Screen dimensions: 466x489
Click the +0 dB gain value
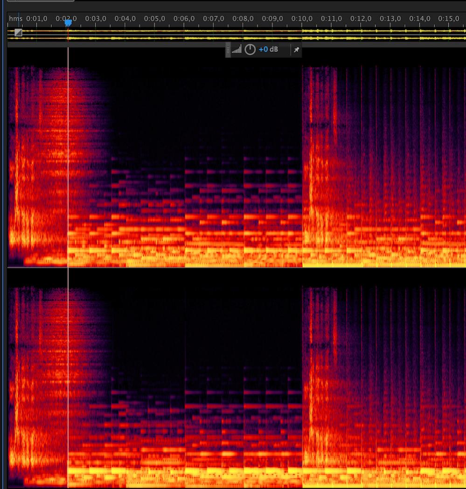(x=268, y=49)
